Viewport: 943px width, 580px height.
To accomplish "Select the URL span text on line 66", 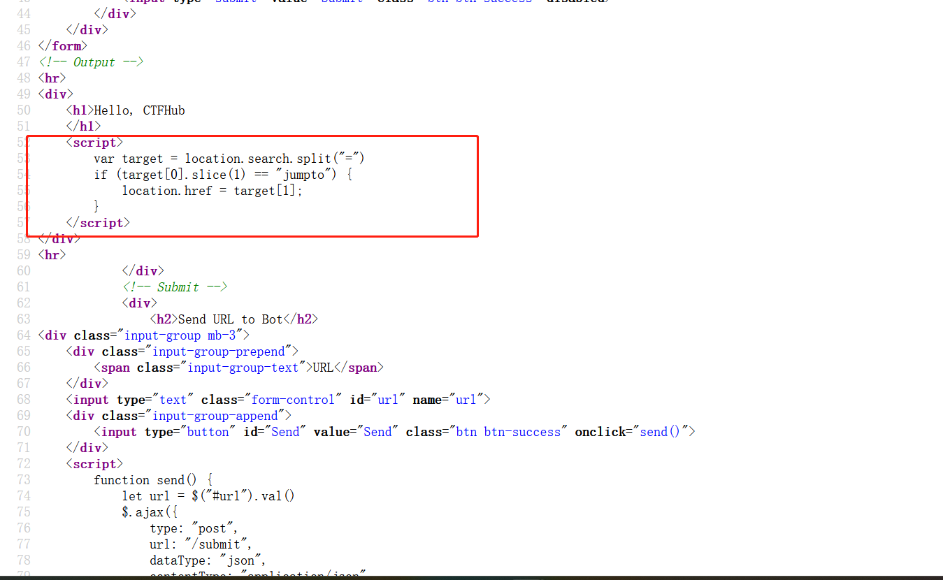I will [324, 367].
